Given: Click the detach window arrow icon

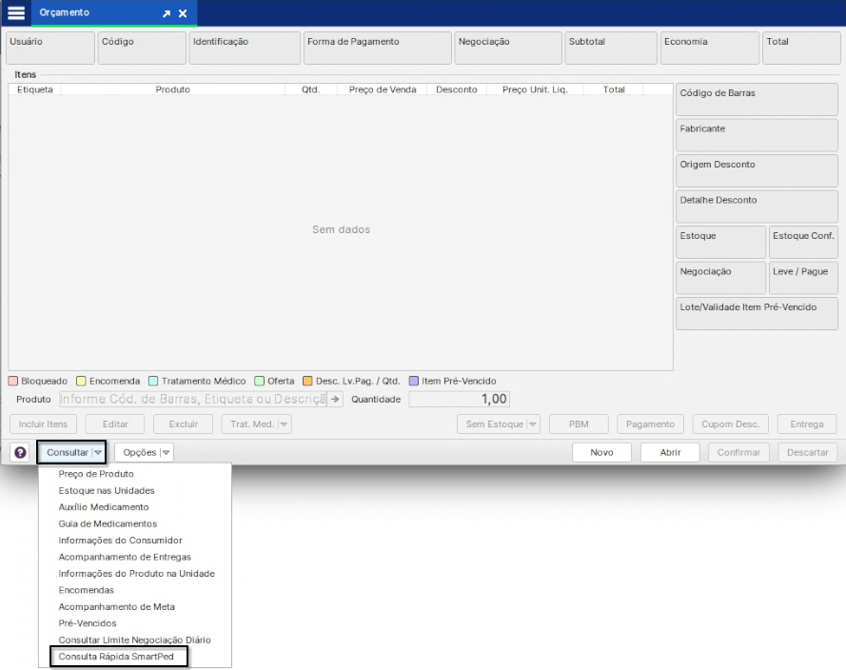Looking at the screenshot, I should tap(167, 14).
